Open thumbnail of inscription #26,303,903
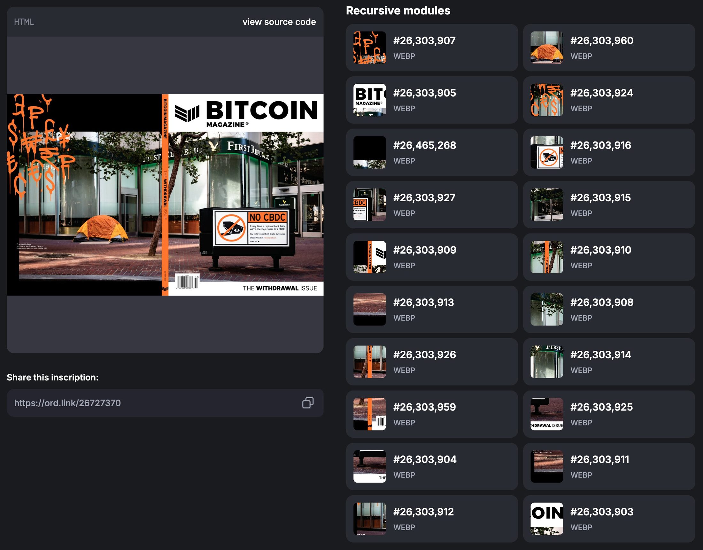Screen dimensions: 703x550 547,519
